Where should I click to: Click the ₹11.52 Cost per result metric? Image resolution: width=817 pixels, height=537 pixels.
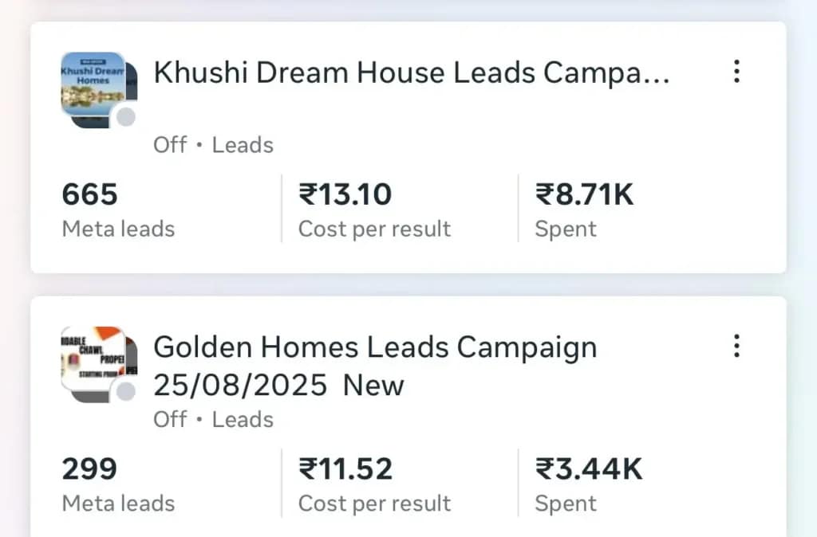click(x=344, y=468)
